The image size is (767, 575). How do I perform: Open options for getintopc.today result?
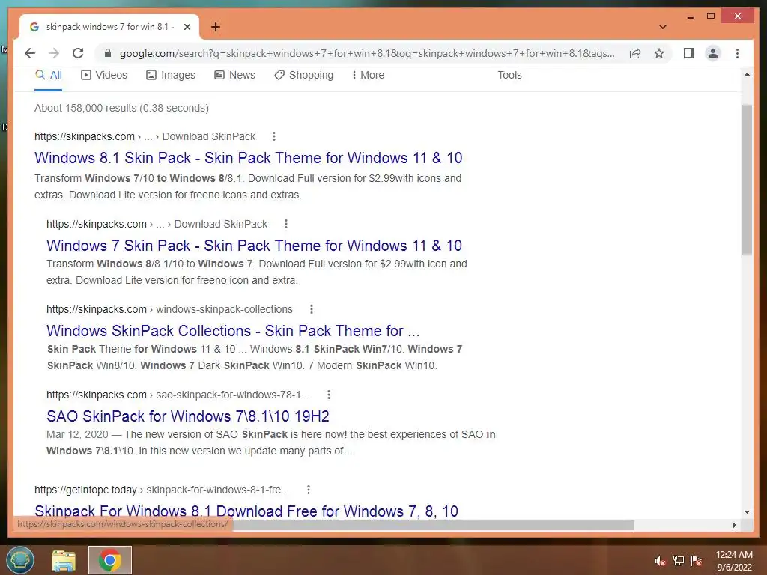[x=308, y=490]
